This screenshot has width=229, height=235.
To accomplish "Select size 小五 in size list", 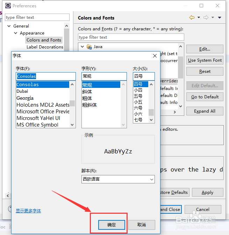I will tap(141, 102).
